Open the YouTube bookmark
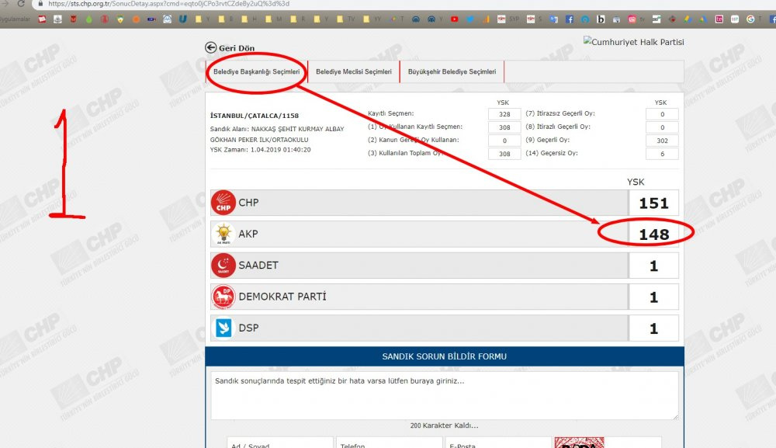Screen dimensions: 776x448 (x=454, y=19)
